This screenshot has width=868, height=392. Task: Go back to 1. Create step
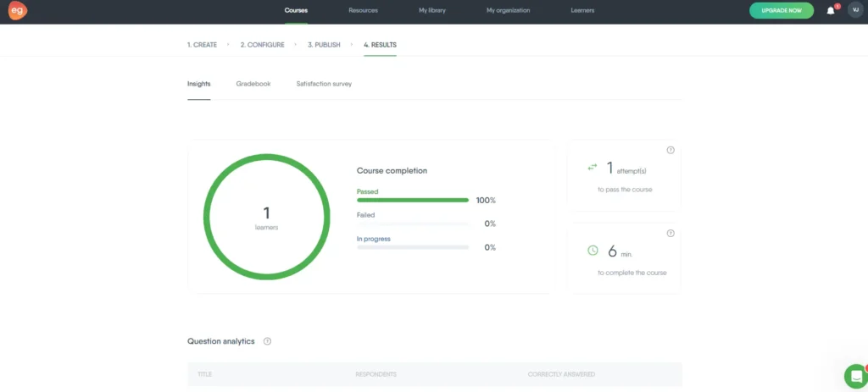click(202, 45)
